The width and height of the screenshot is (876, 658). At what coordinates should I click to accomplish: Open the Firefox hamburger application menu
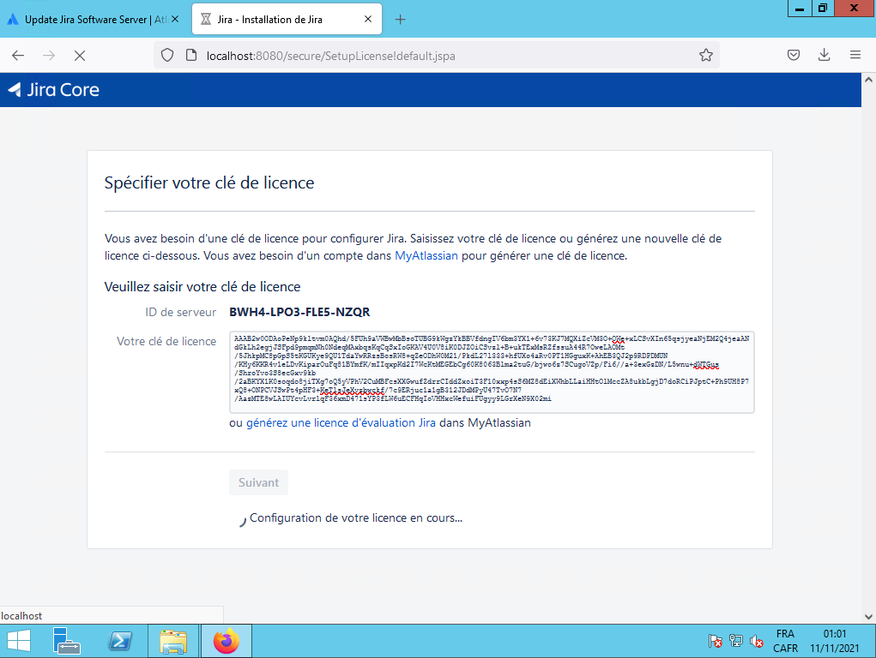click(x=855, y=55)
